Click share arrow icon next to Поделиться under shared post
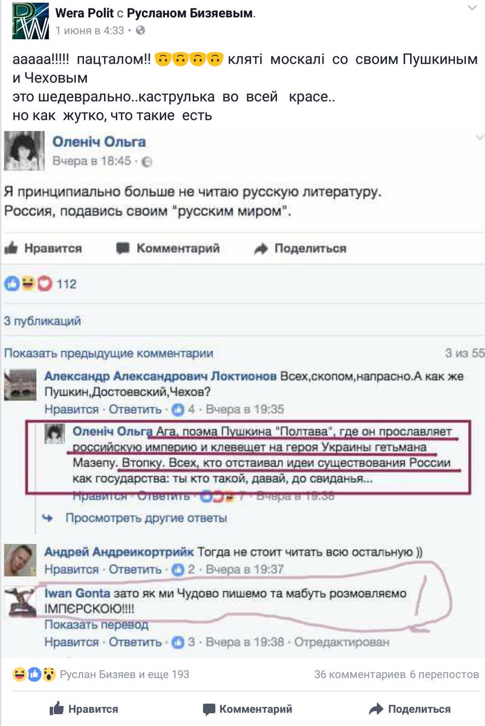Screen dimensions: 485x726 [x=261, y=248]
